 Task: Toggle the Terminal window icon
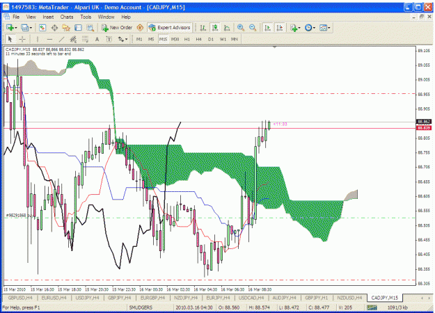point(78,28)
